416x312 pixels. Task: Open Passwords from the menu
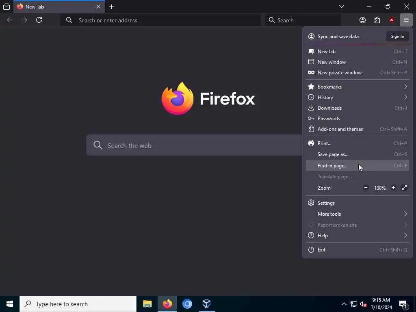tap(357, 119)
